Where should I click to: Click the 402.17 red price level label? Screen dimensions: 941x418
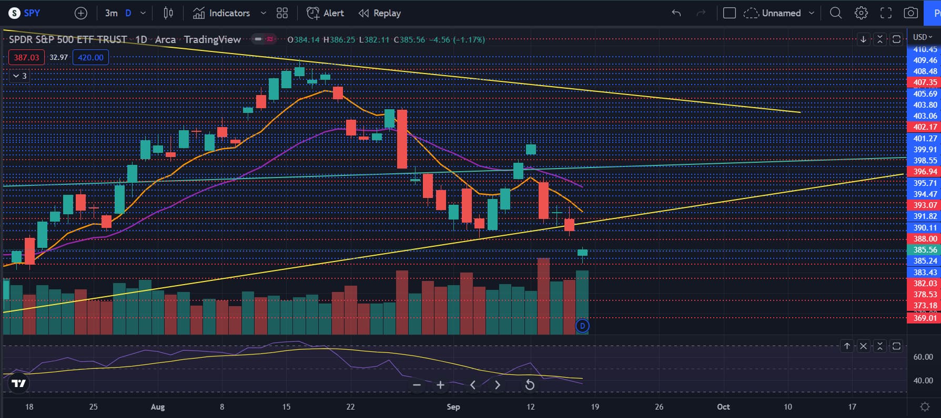click(924, 127)
